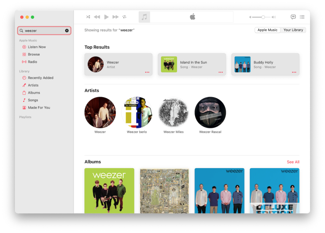The image size is (325, 233).
Task: Open Listen Now in the sidebar
Action: tap(37, 47)
